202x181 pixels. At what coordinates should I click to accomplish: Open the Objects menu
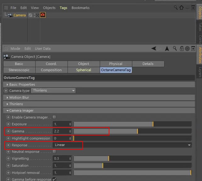[49, 8]
